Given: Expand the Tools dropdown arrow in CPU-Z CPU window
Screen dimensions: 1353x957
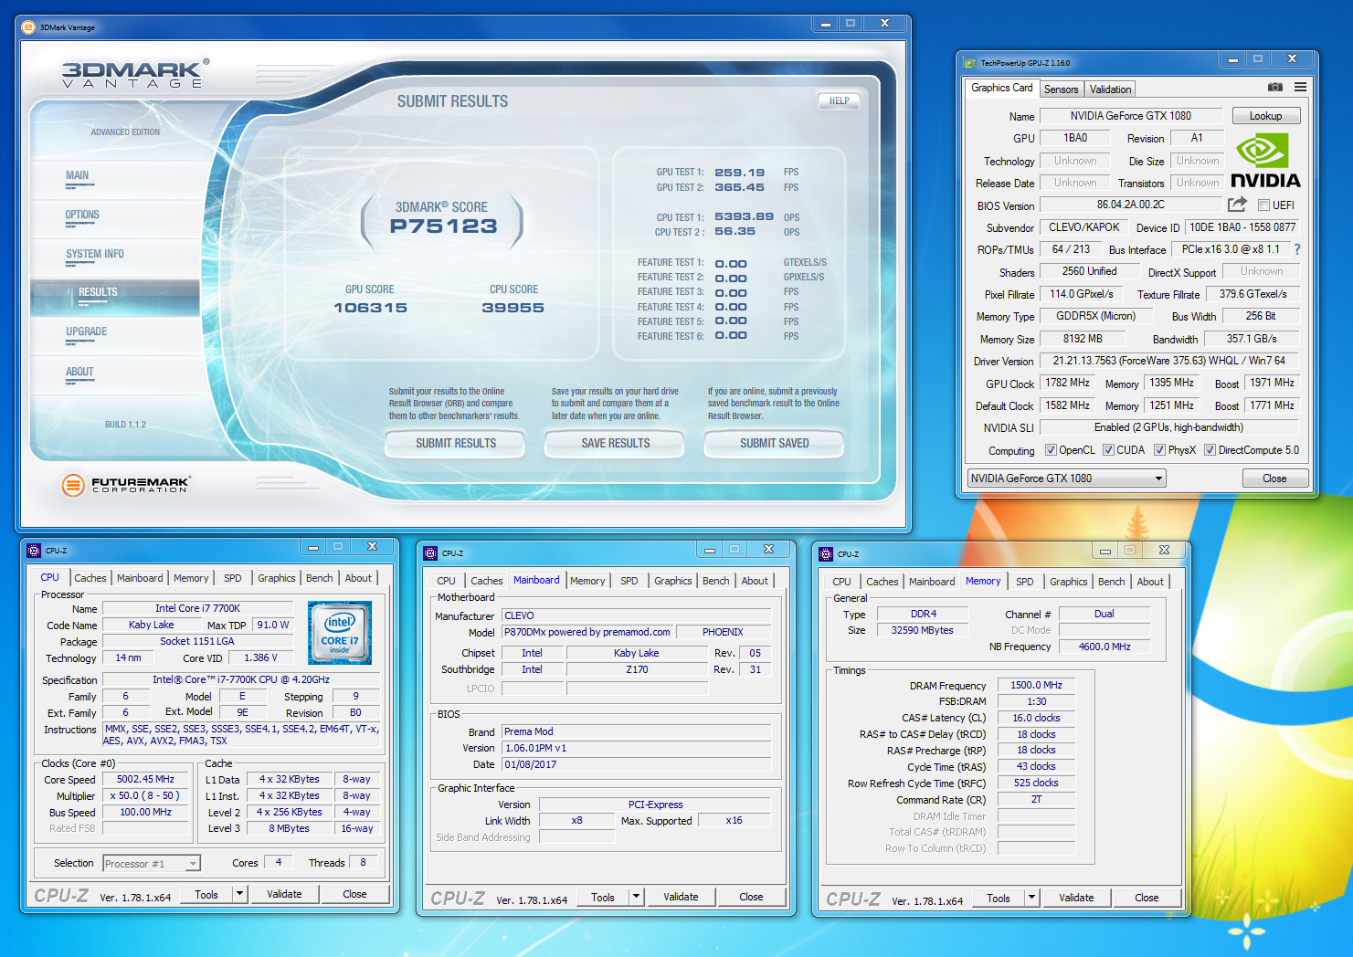Looking at the screenshot, I should [240, 894].
